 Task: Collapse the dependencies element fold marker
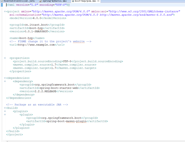[x=5, y=78]
